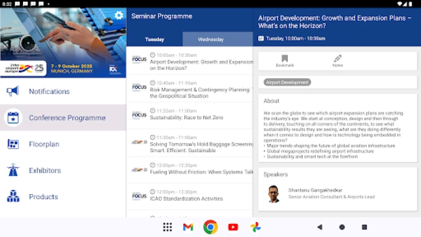Select the Tuesday tab
The height and width of the screenshot is (237, 421).
click(155, 40)
